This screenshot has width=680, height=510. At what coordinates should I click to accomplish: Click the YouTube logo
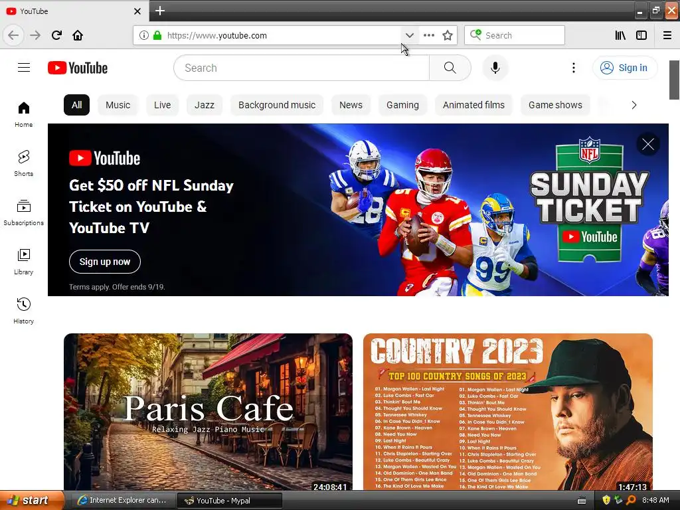(x=78, y=68)
